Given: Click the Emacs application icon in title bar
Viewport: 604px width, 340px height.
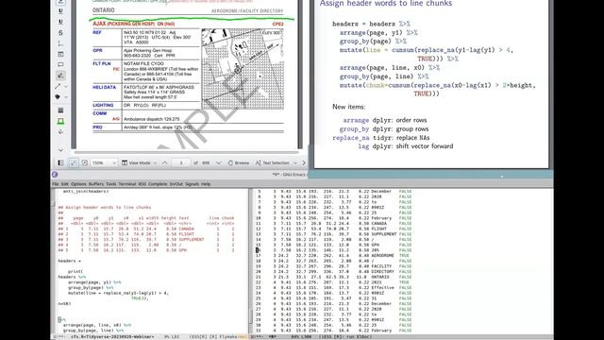Looking at the screenshot, I should tap(55, 175).
